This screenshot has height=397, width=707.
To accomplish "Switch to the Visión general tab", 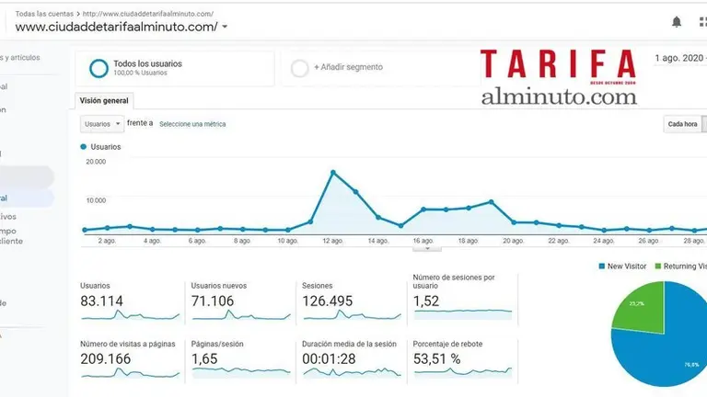I will point(104,101).
